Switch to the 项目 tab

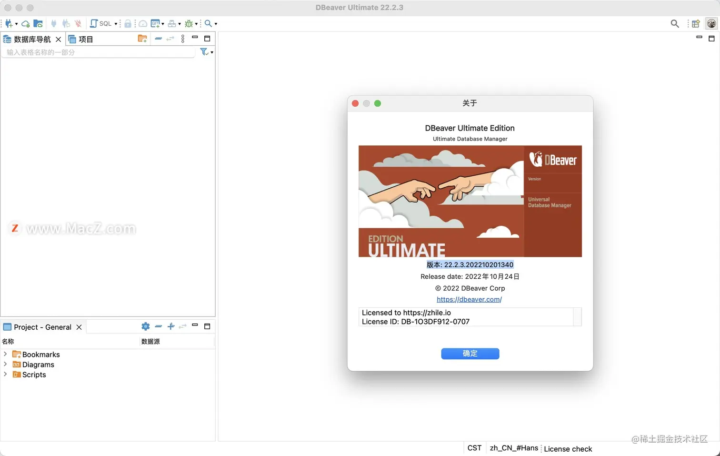coord(80,39)
